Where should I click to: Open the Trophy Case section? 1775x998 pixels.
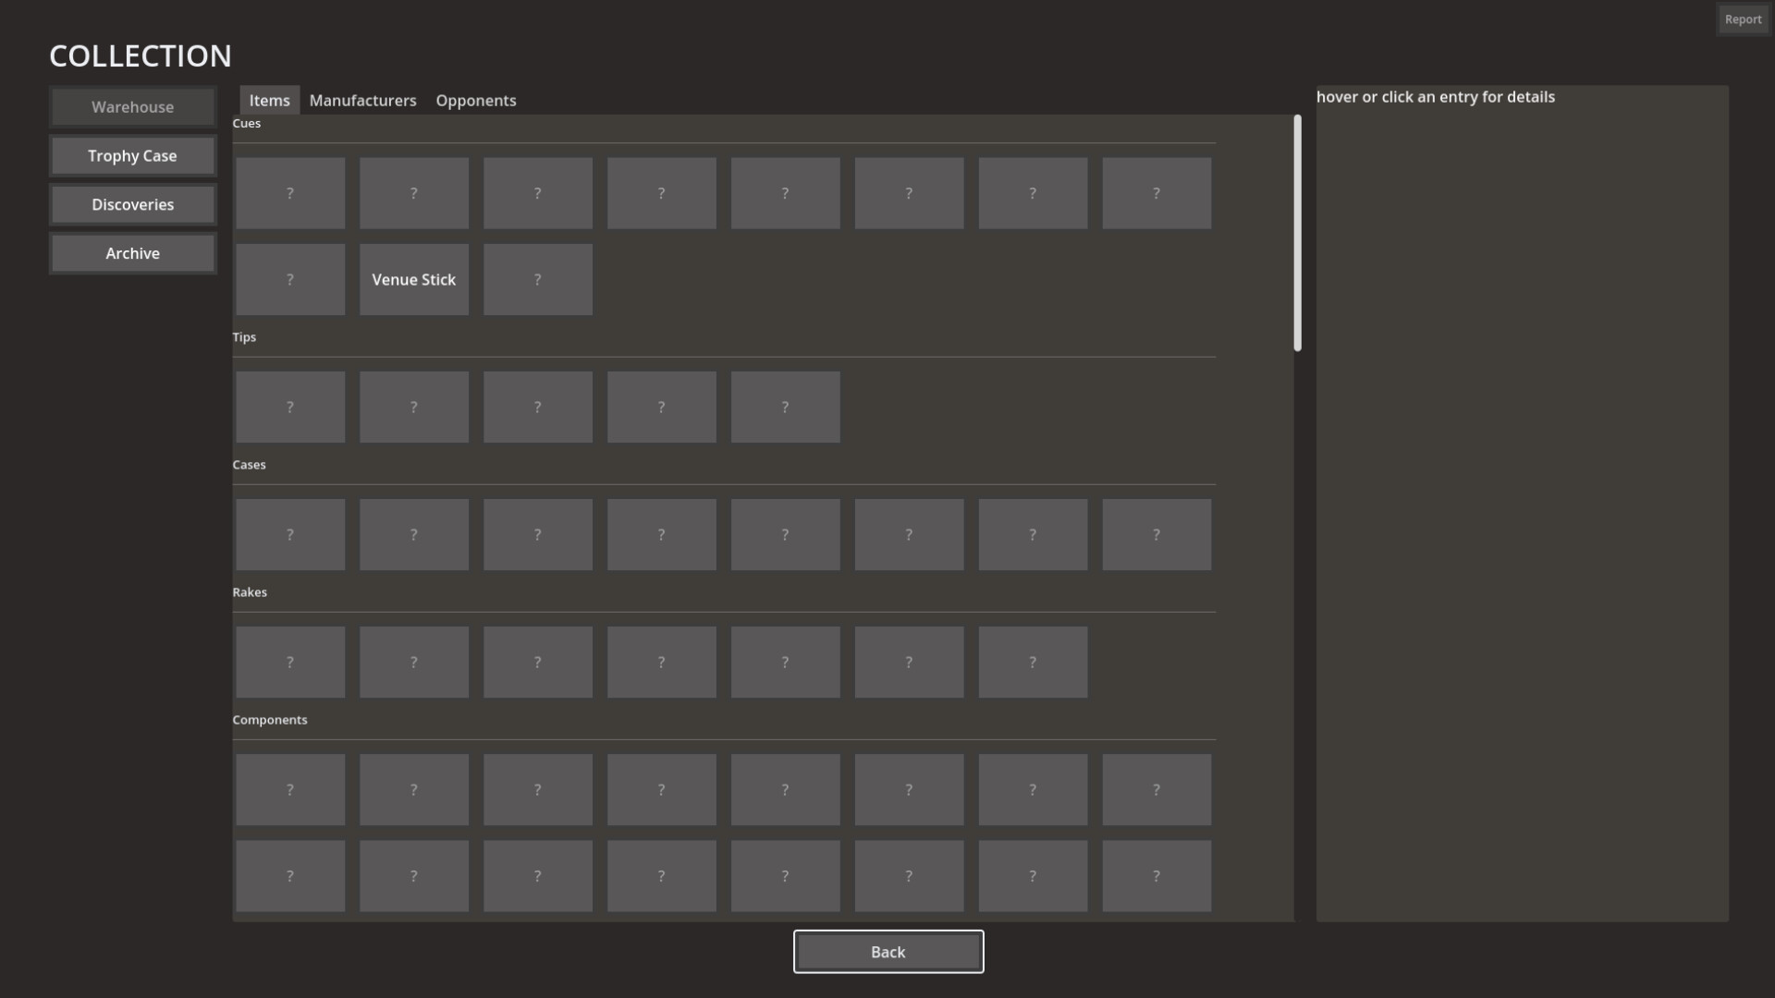(x=132, y=156)
